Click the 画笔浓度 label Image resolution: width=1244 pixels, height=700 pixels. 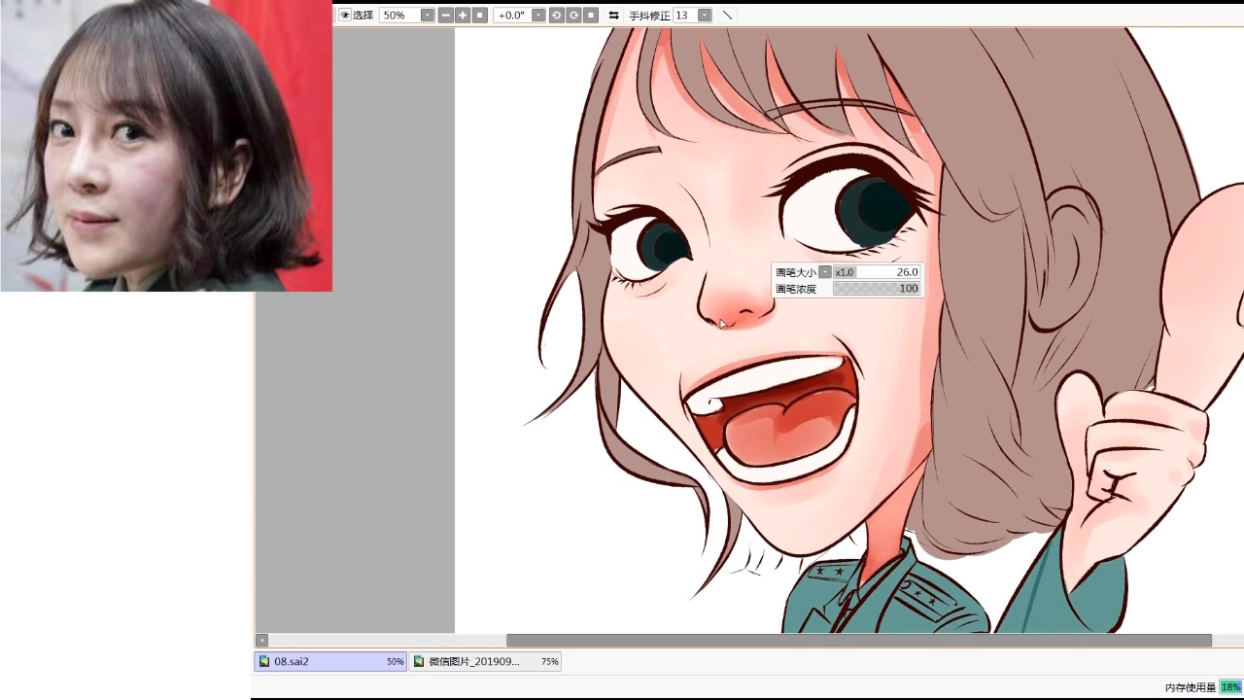[x=796, y=289]
